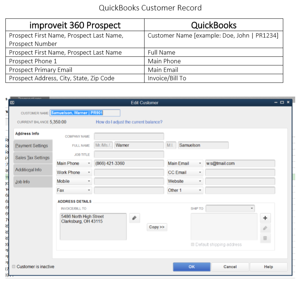Click the trash icon under Ship To
This screenshot has height=285, width=301.
pyautogui.click(x=265, y=238)
